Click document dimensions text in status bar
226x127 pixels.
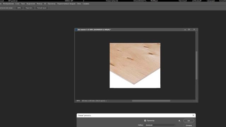(93, 101)
